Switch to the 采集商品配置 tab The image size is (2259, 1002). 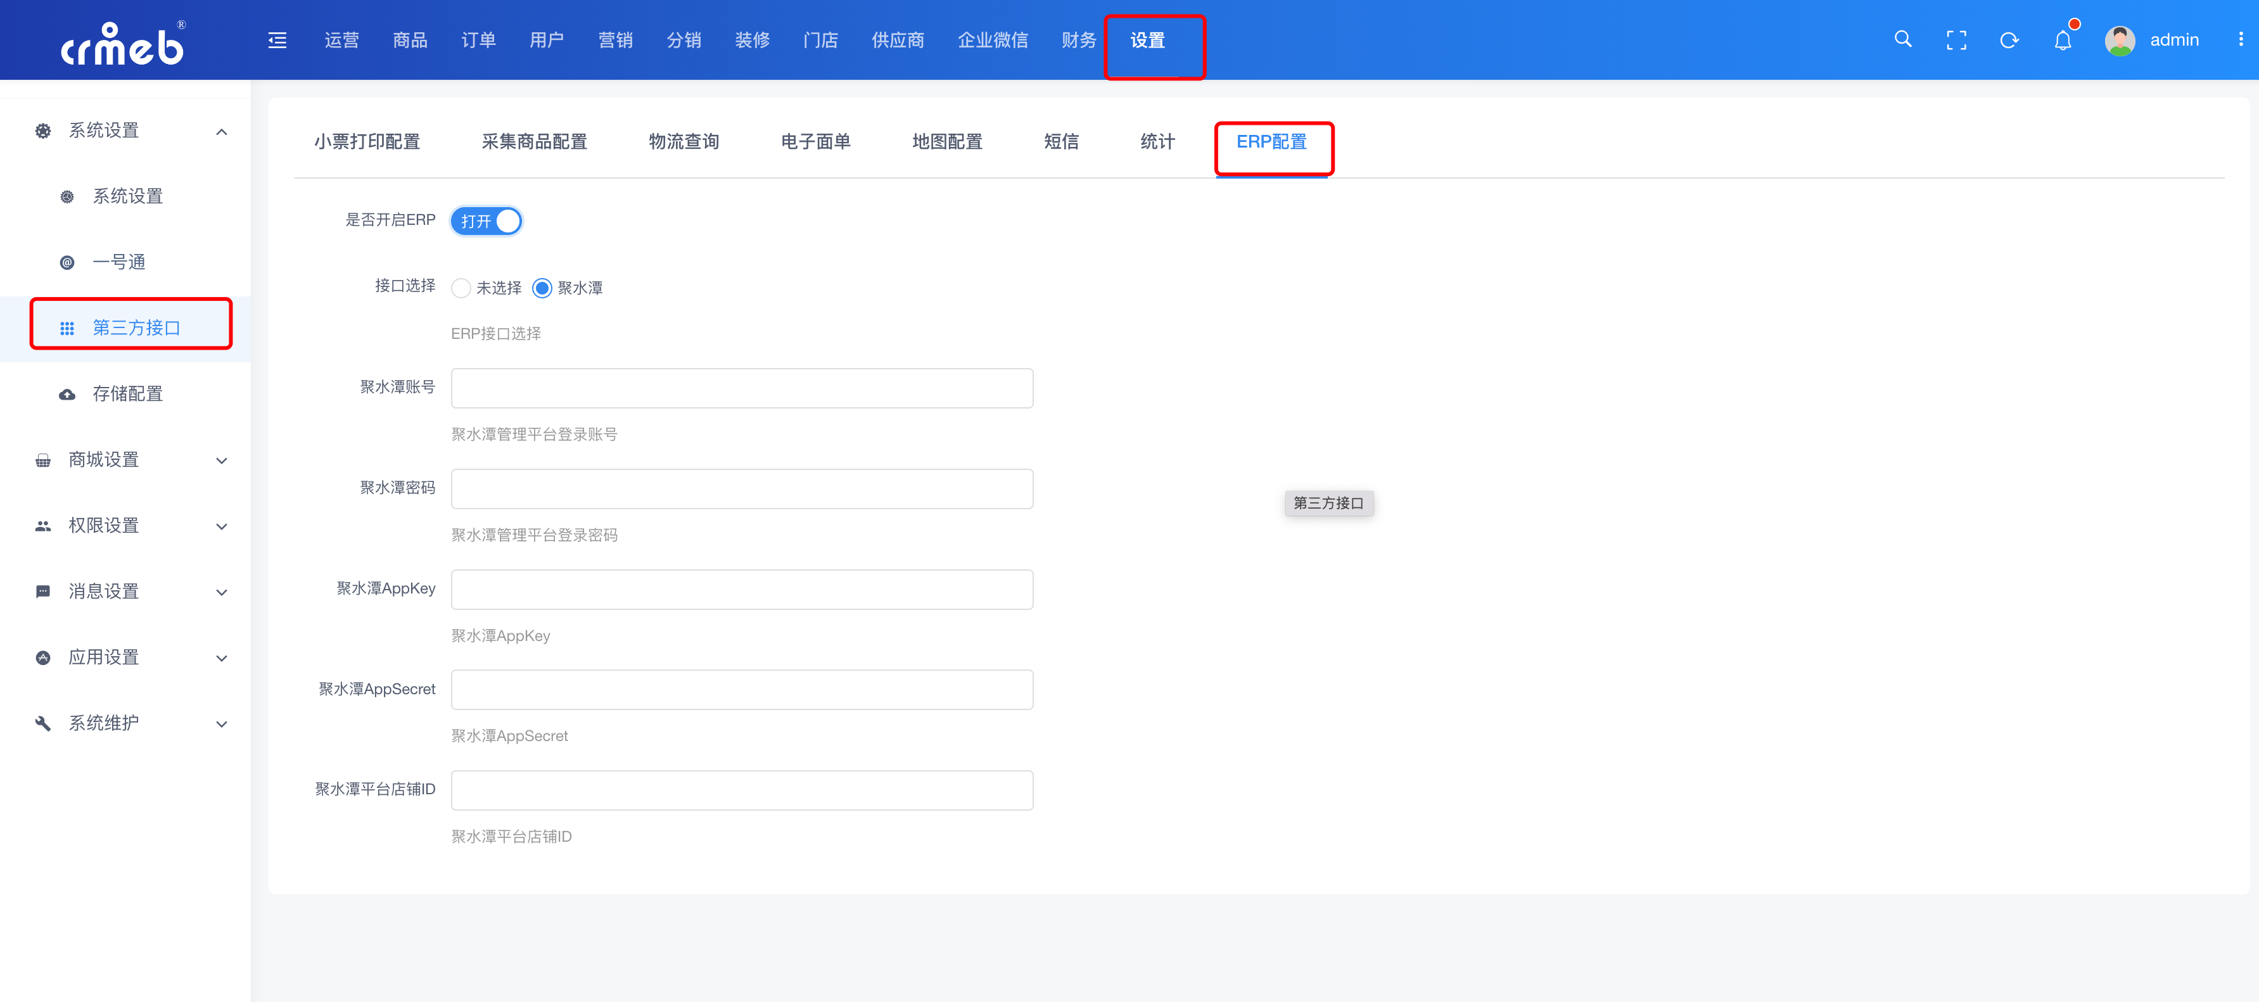coord(534,142)
